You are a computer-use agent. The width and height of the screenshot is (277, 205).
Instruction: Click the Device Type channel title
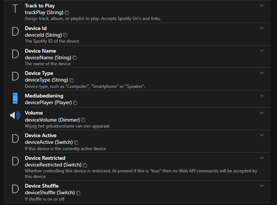(39, 73)
